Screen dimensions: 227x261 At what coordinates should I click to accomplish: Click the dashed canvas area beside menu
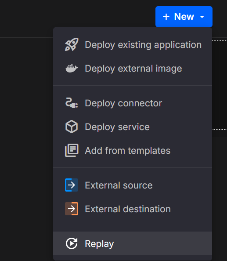pos(220,85)
